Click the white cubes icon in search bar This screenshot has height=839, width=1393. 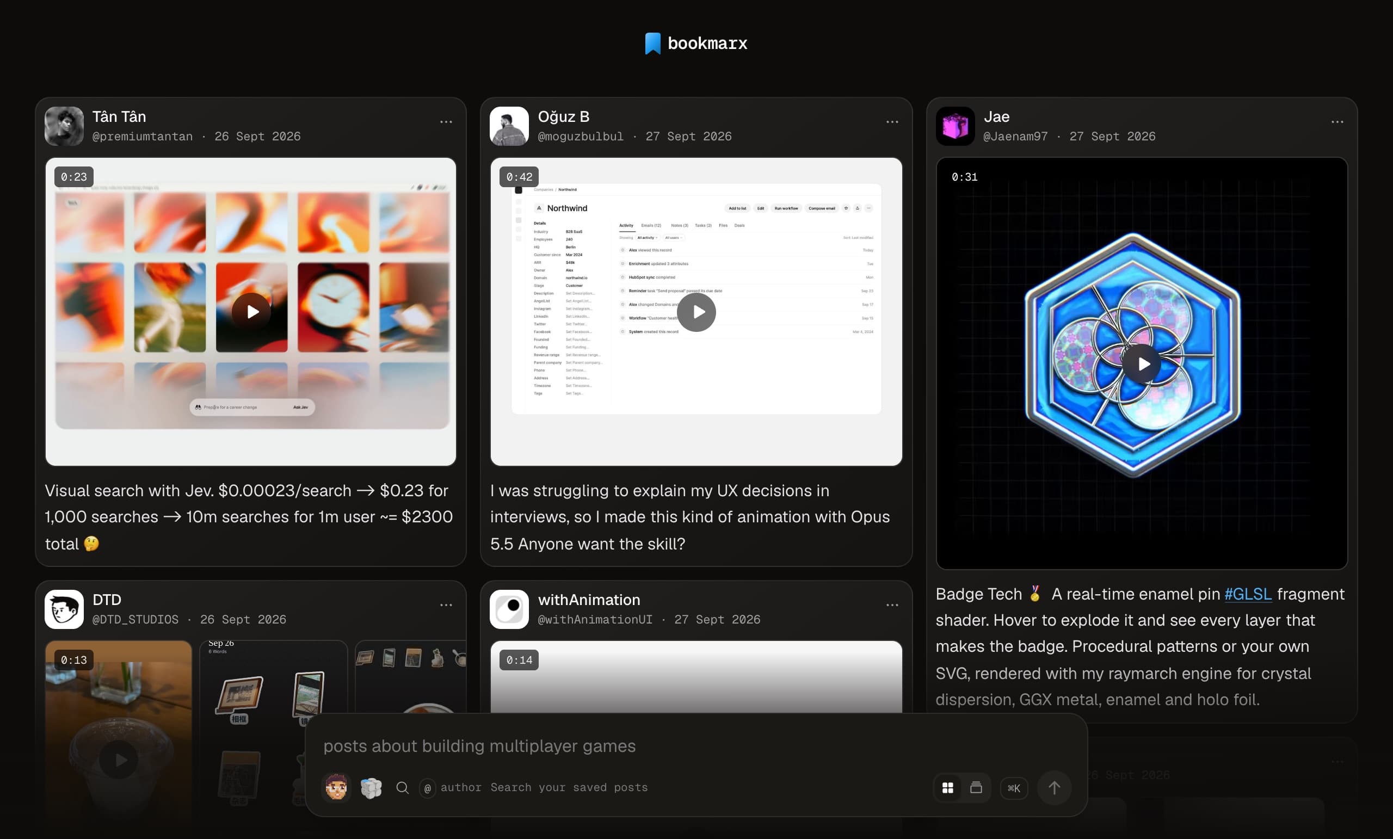click(372, 787)
